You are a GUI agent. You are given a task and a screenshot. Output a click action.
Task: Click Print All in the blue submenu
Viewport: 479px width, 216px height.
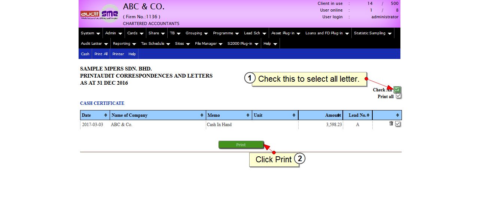pos(101,54)
